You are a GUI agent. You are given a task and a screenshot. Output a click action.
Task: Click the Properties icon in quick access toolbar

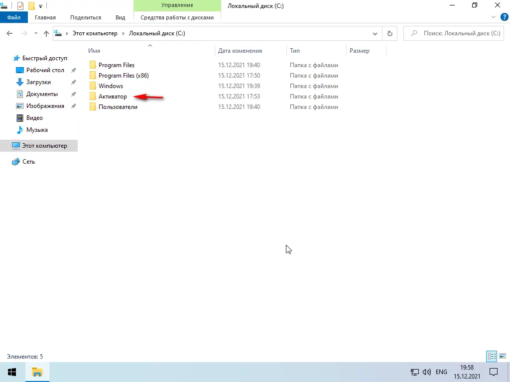pyautogui.click(x=20, y=5)
